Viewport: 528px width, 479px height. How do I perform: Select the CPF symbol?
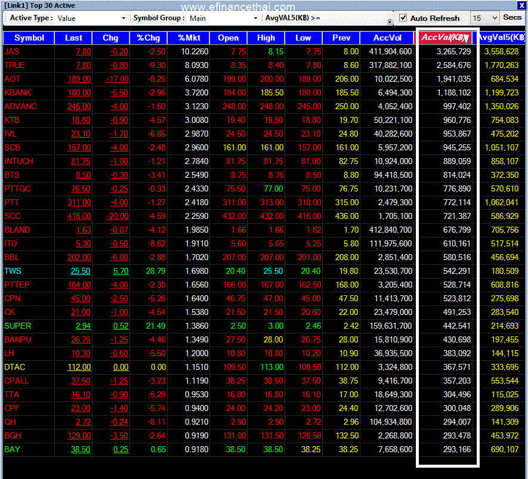pos(12,408)
